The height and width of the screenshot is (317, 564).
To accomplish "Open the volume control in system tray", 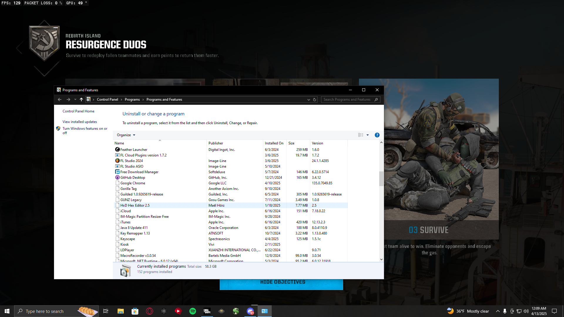I will click(x=526, y=311).
